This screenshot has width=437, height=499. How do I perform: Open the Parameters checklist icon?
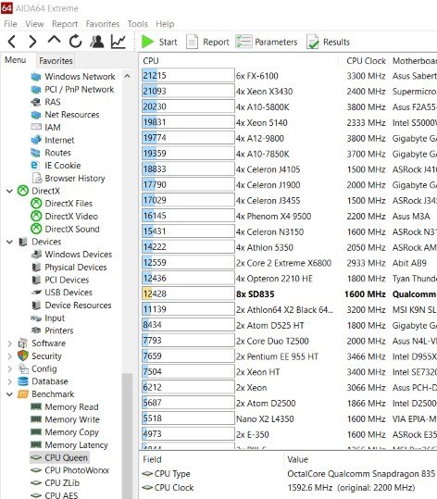[243, 42]
